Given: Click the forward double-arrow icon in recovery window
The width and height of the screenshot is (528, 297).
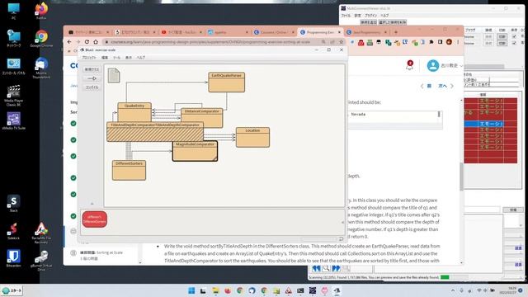Looking at the screenshot, I should coord(336,268).
